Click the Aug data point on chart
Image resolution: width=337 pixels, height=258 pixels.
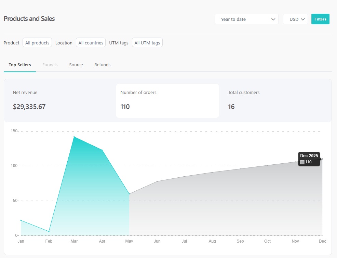click(x=212, y=172)
